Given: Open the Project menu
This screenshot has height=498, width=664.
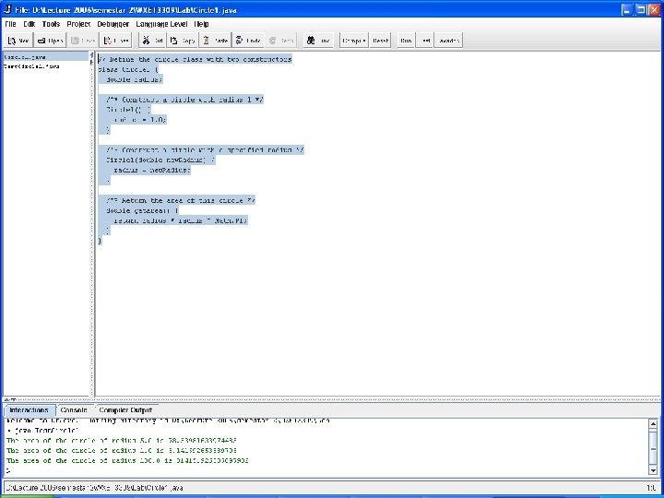Looking at the screenshot, I should click(x=78, y=24).
